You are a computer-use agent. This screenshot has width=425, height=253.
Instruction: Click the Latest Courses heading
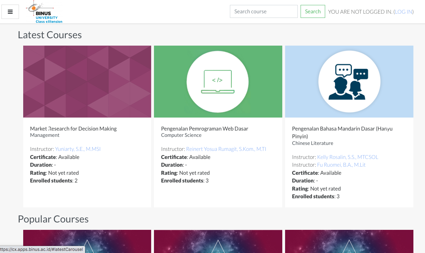tap(50, 35)
